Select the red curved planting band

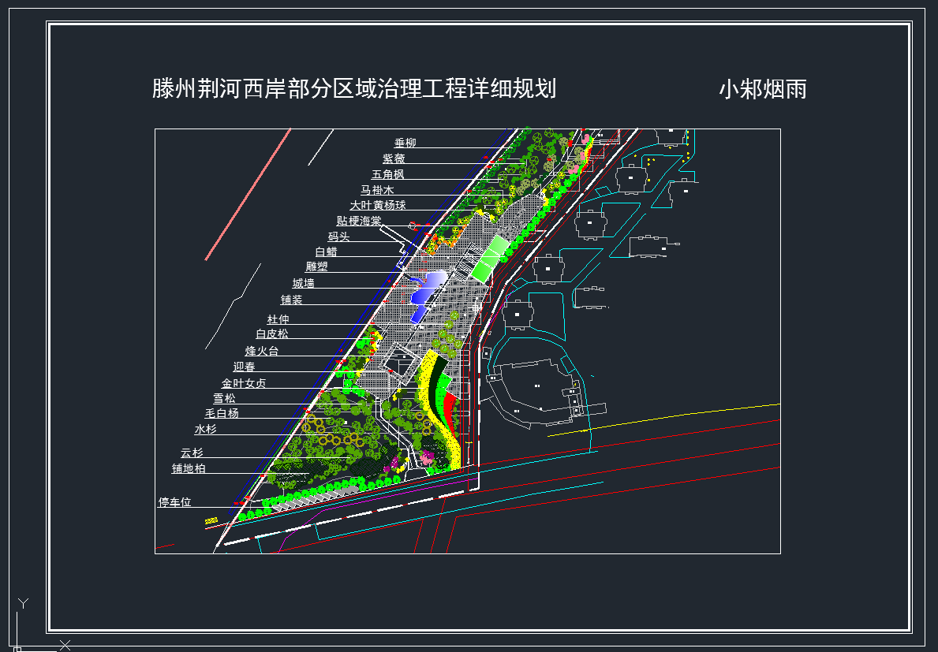coord(448,407)
